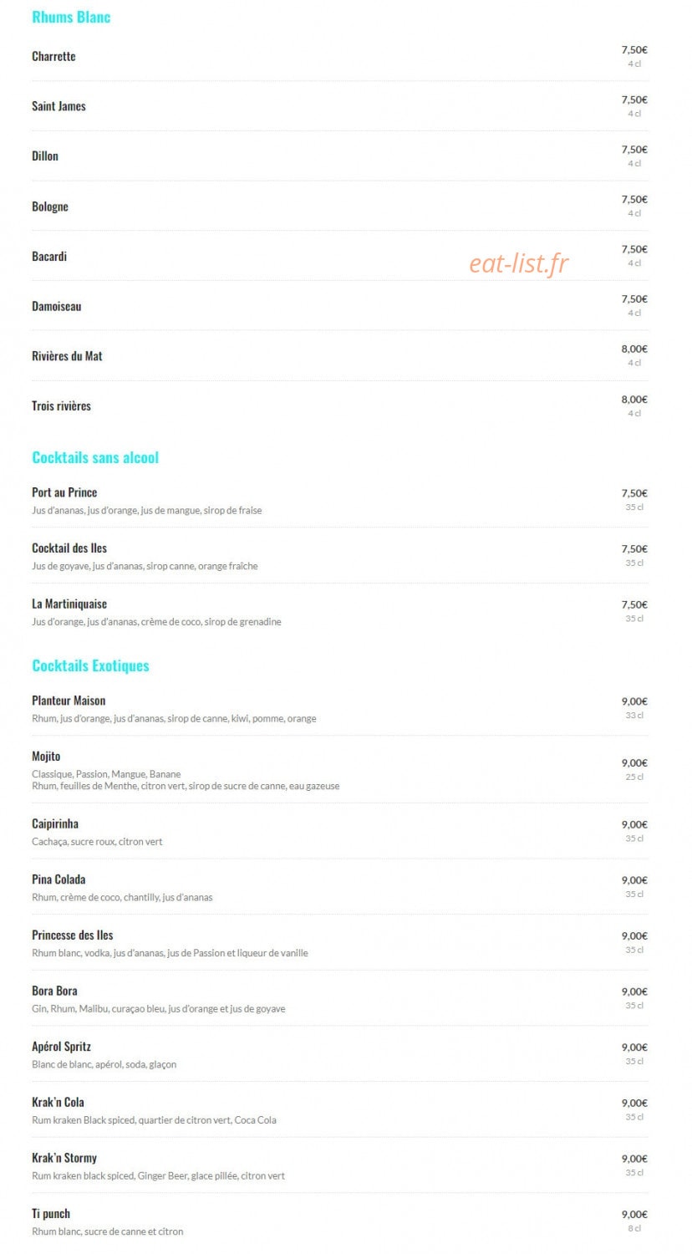This screenshot has width=692, height=1254.
Task: Click the Saint James menu entry
Action: coord(59,106)
